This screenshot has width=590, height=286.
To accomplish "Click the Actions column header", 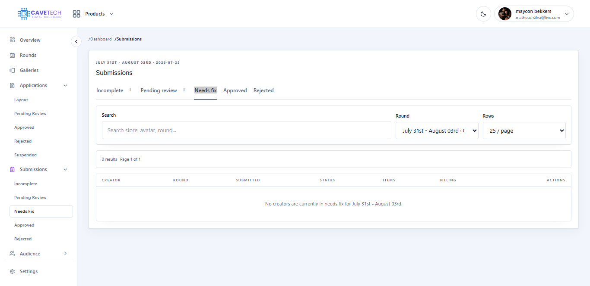I will point(556,180).
